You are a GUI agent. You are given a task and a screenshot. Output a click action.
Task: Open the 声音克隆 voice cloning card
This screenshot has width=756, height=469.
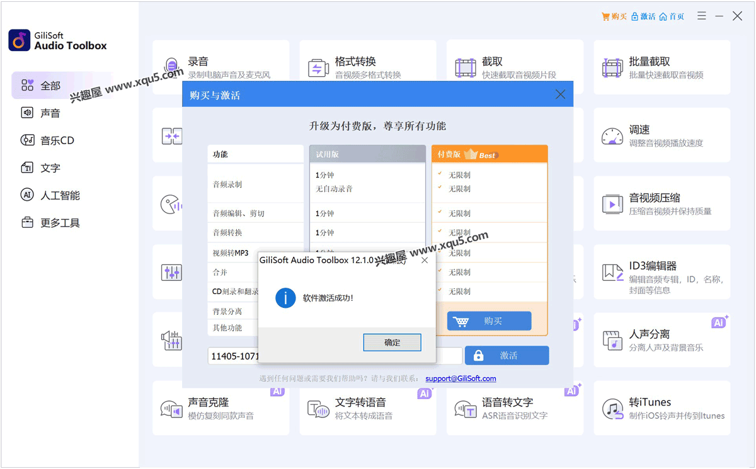(x=220, y=408)
